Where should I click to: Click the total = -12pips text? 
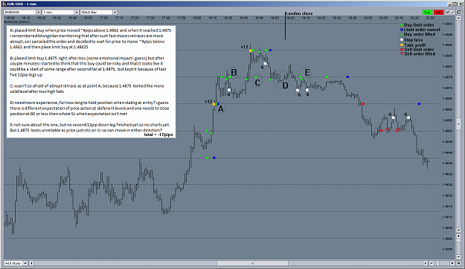158,134
